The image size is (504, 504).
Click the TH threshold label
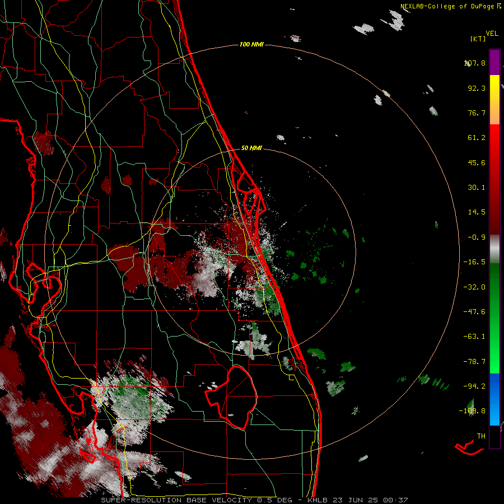481,436
